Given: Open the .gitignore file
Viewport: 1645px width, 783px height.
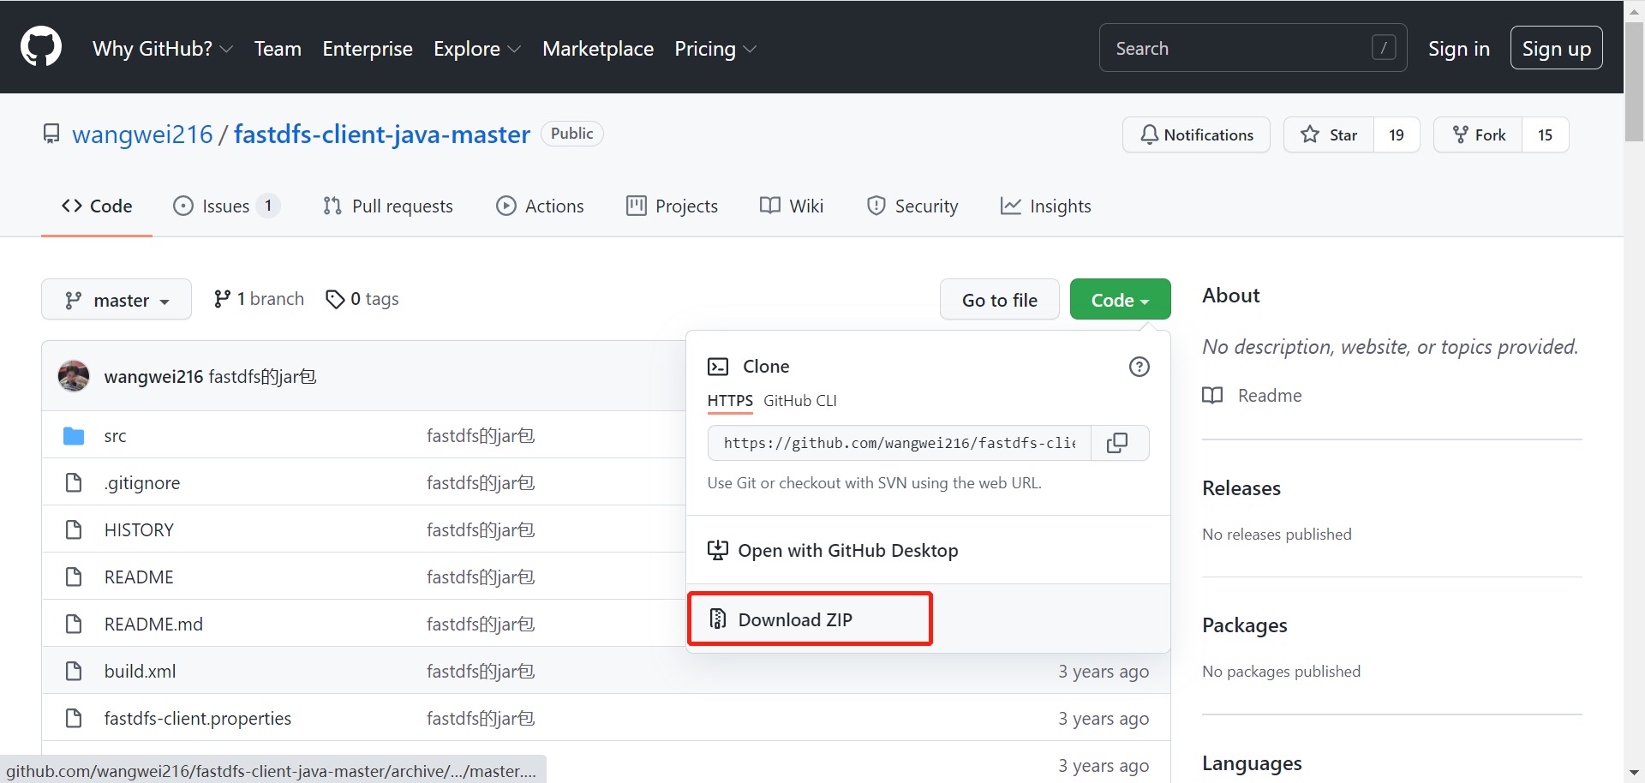Looking at the screenshot, I should [142, 483].
